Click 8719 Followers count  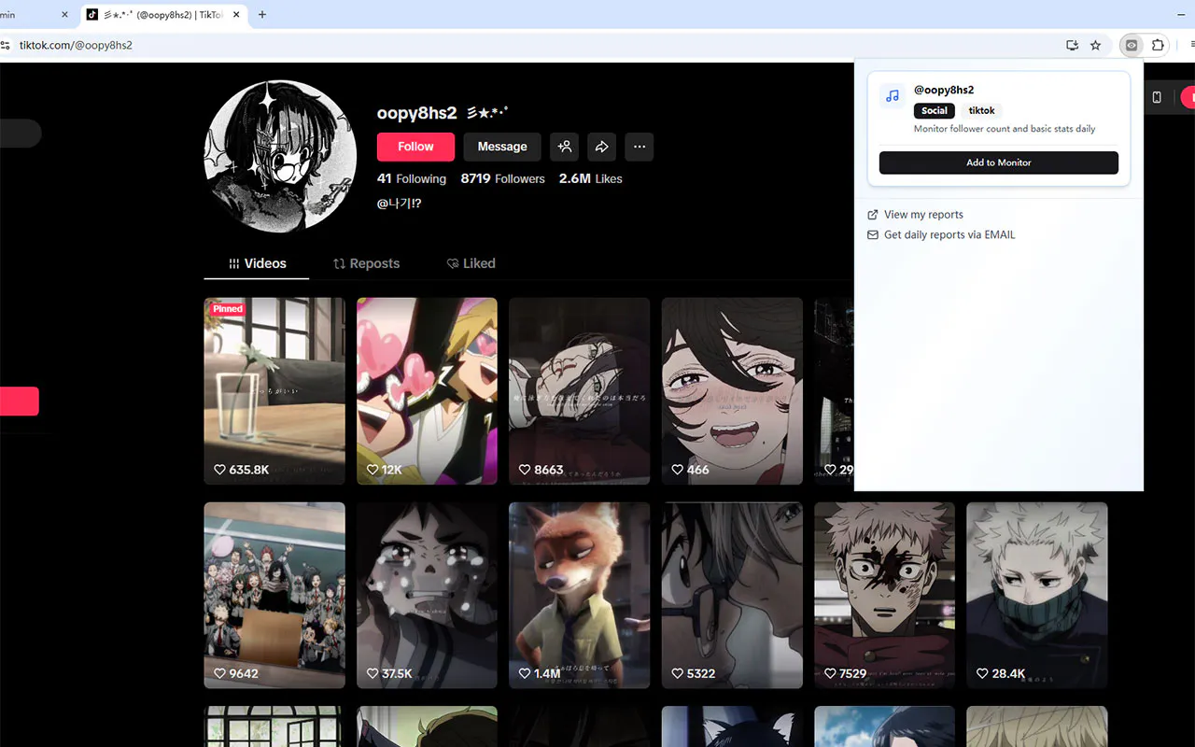502,178
